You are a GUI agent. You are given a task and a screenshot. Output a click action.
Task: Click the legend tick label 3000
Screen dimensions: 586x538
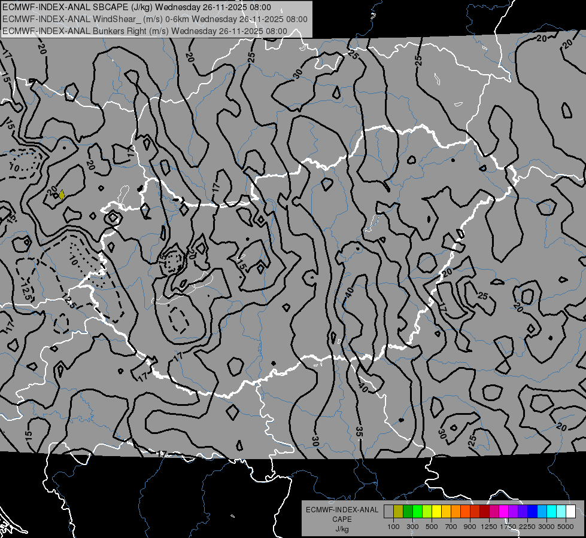coord(546,527)
